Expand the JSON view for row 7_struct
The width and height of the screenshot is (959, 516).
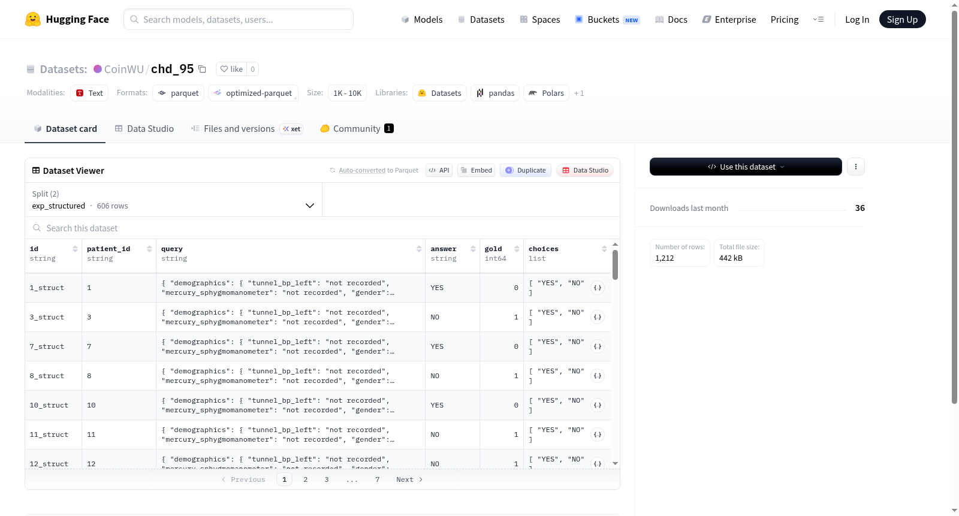tap(598, 347)
